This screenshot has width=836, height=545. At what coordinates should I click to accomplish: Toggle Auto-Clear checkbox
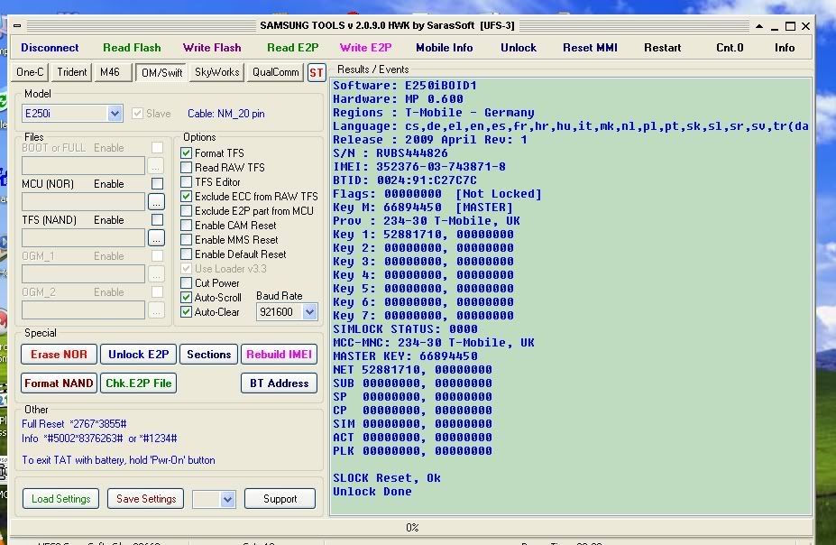pyautogui.click(x=186, y=311)
